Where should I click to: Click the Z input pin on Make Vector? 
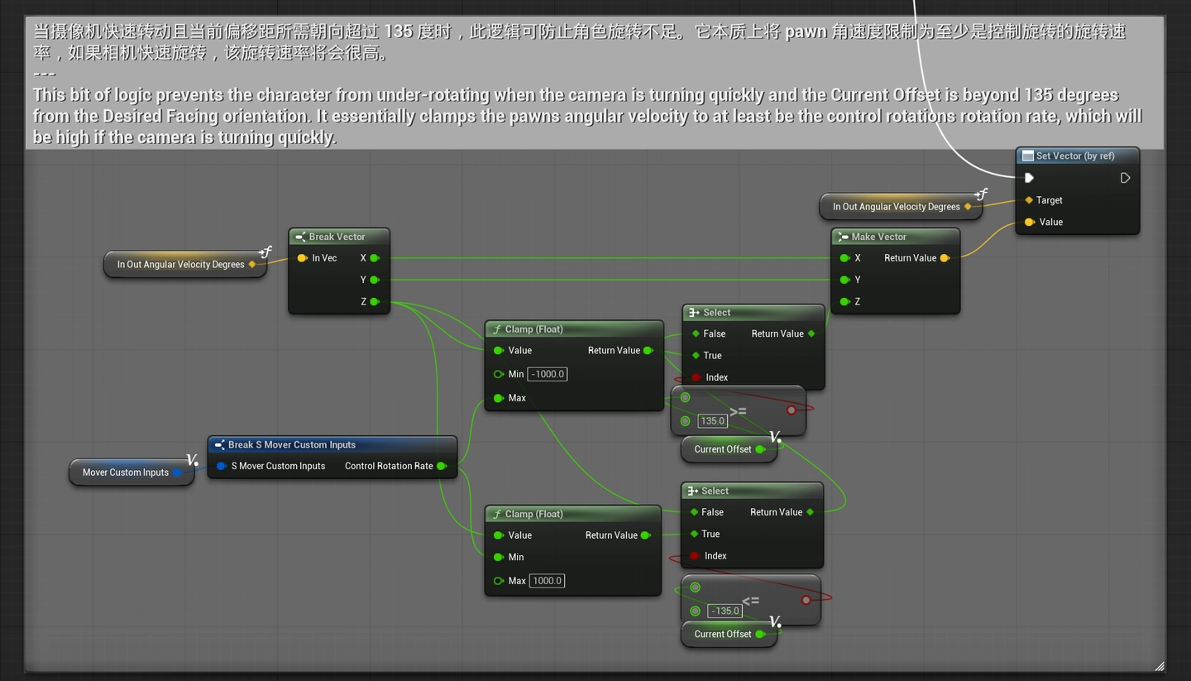click(x=844, y=301)
